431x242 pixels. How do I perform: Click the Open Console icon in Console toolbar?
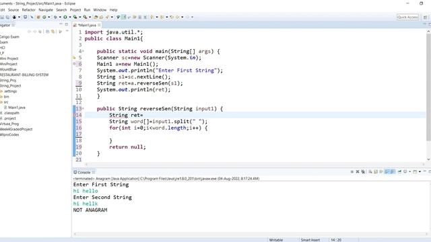pyautogui.click(x=415, y=172)
